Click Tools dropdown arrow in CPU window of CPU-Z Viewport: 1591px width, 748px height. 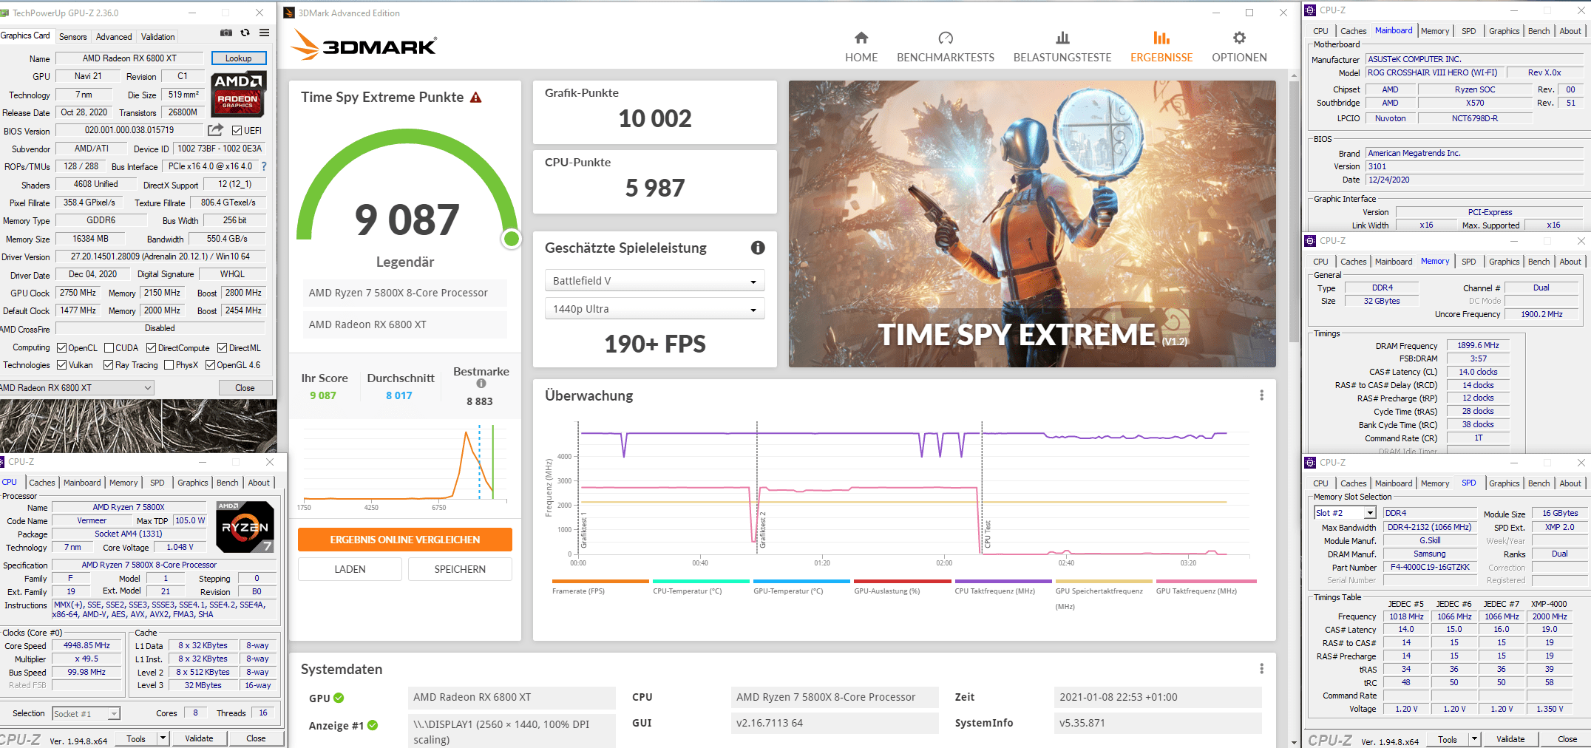coord(163,738)
